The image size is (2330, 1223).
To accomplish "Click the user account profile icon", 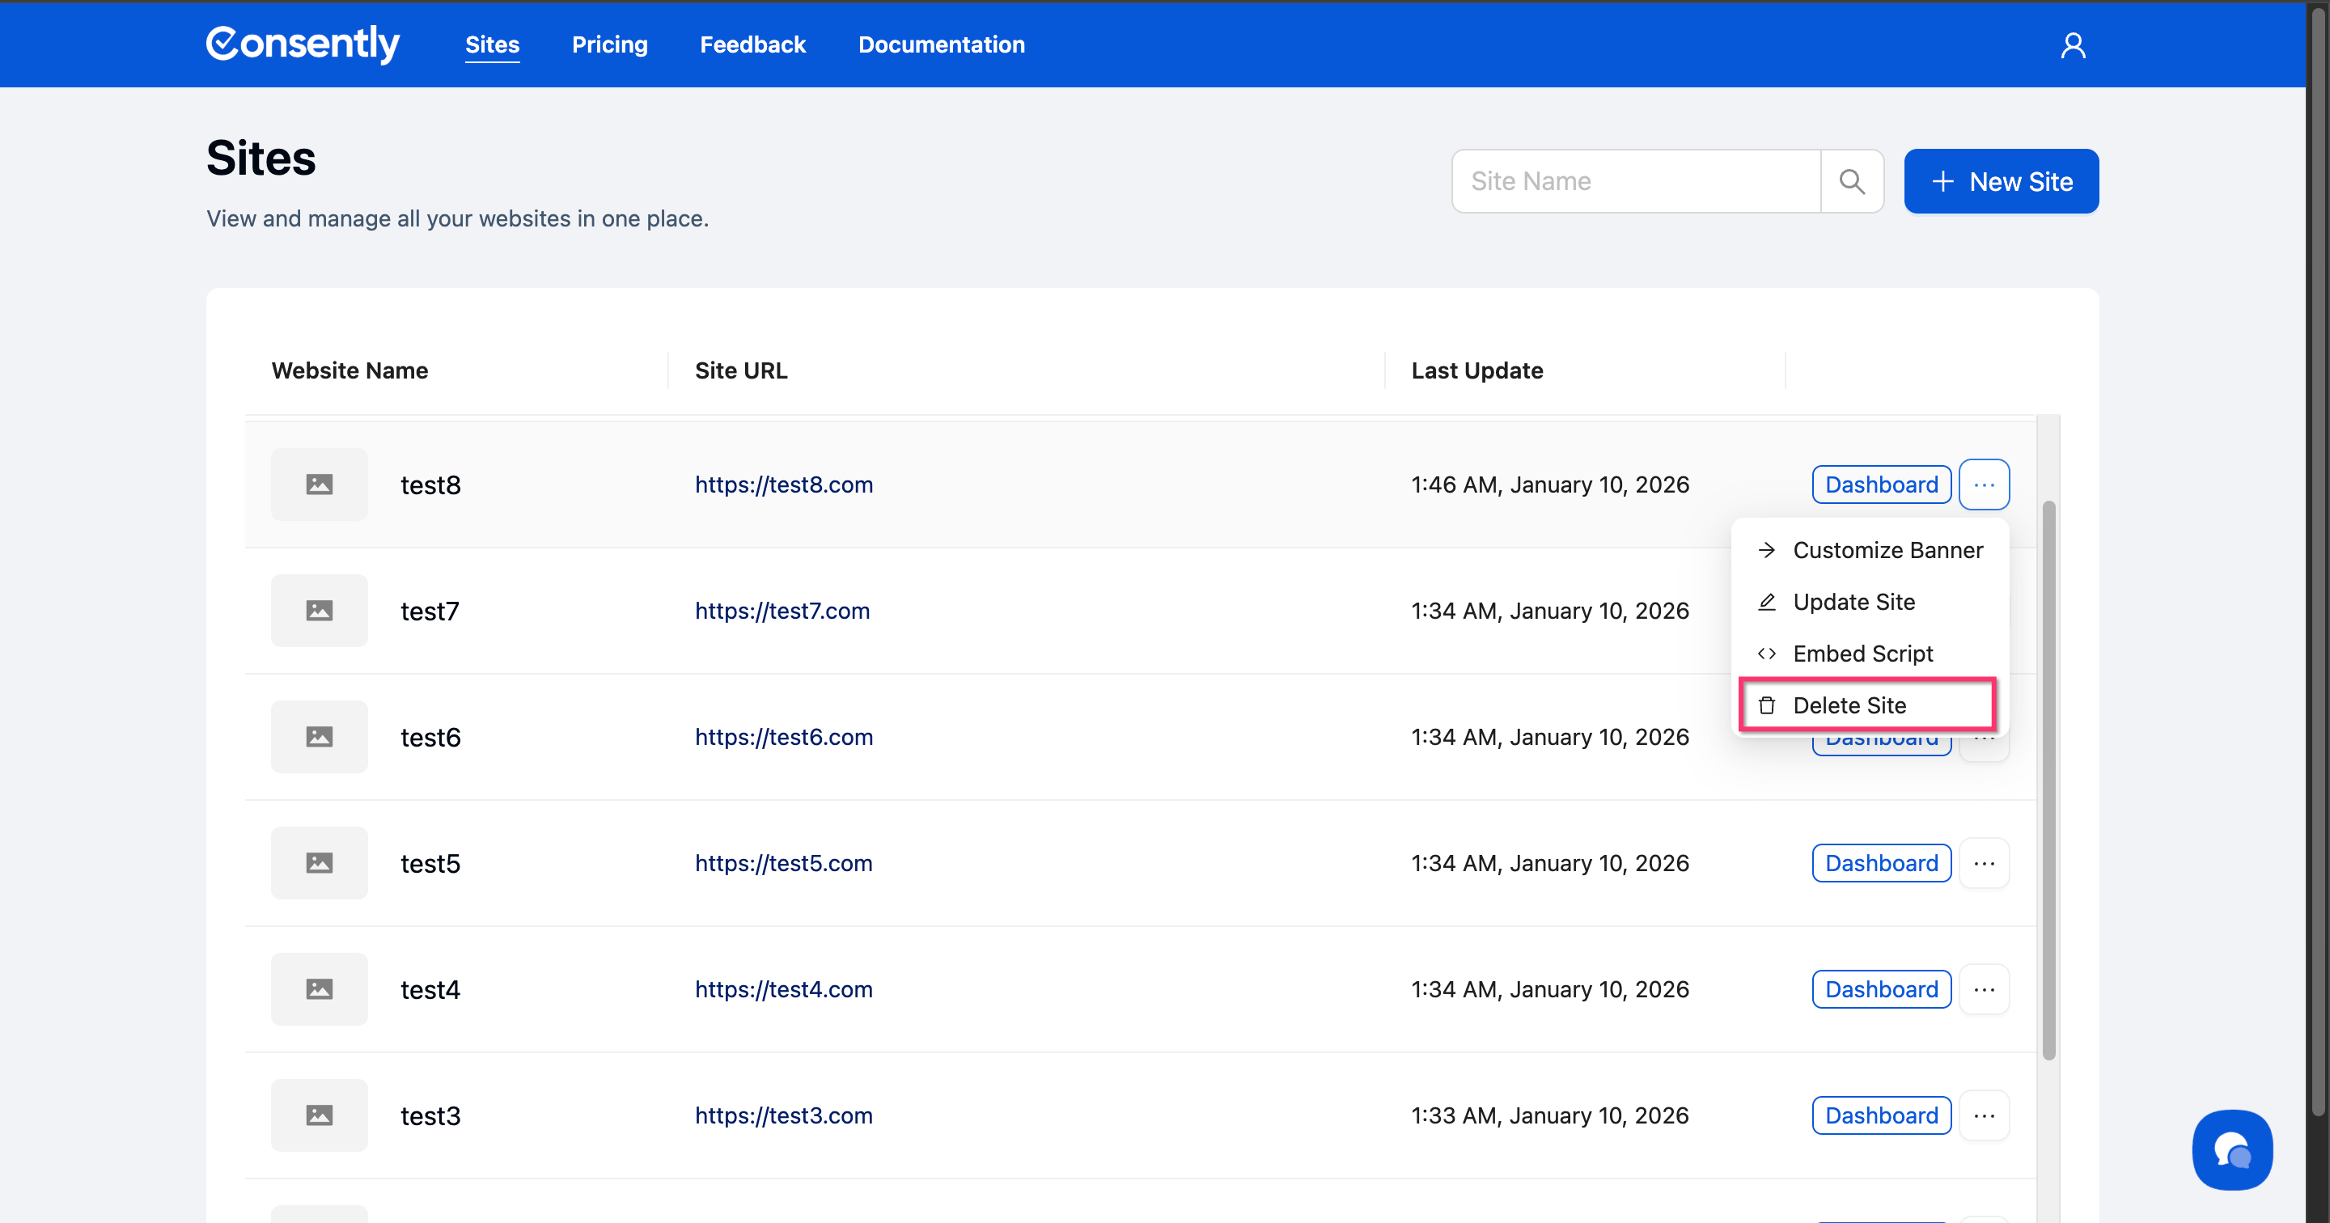I will point(2072,45).
